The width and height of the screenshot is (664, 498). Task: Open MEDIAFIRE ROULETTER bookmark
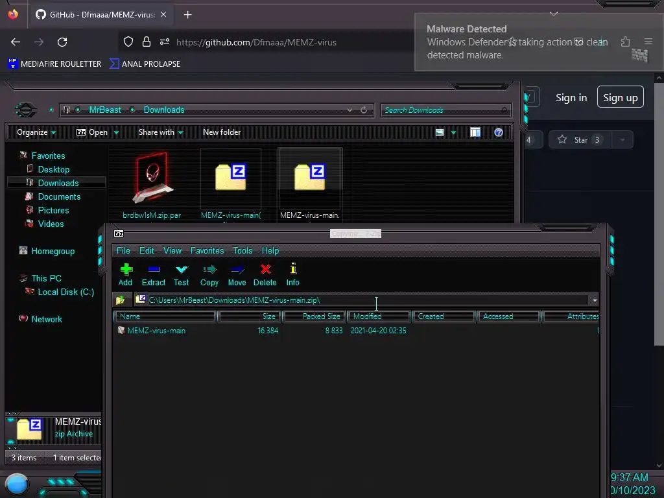point(55,64)
